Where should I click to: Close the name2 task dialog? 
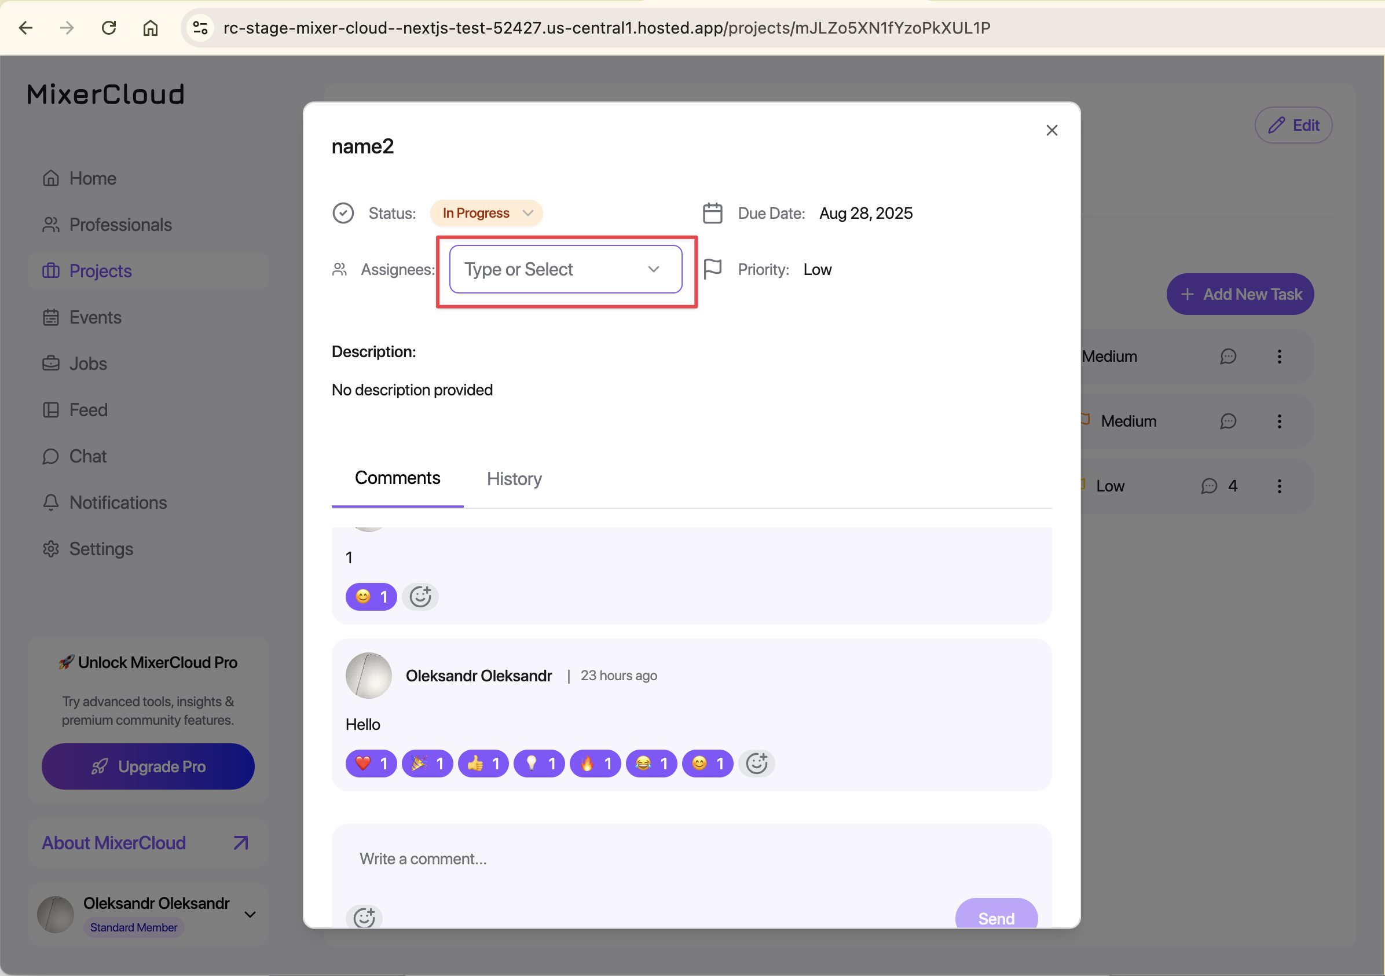1051,130
